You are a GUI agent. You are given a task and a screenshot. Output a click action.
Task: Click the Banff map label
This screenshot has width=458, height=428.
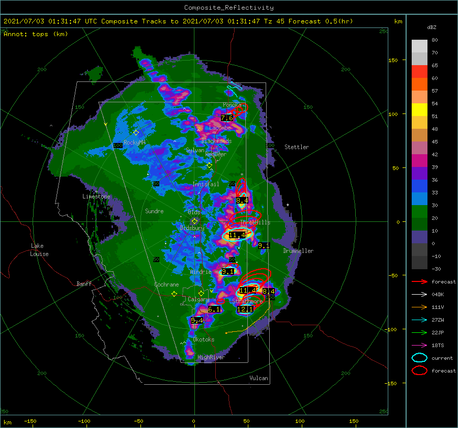coord(84,283)
